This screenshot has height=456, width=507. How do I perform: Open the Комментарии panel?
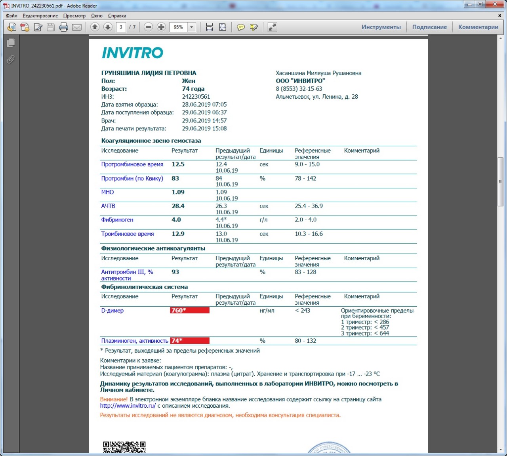pyautogui.click(x=478, y=27)
